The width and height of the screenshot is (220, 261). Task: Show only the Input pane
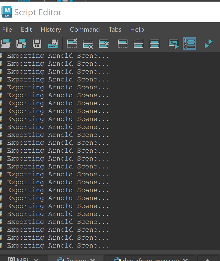139,44
